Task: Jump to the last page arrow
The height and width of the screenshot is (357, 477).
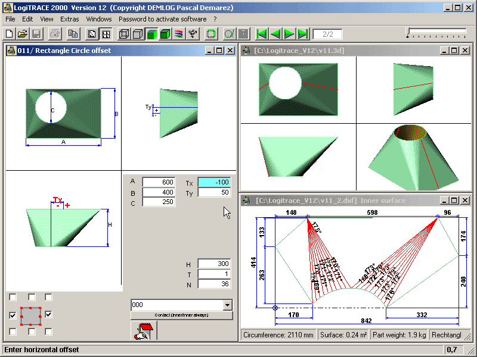Action: coord(303,34)
